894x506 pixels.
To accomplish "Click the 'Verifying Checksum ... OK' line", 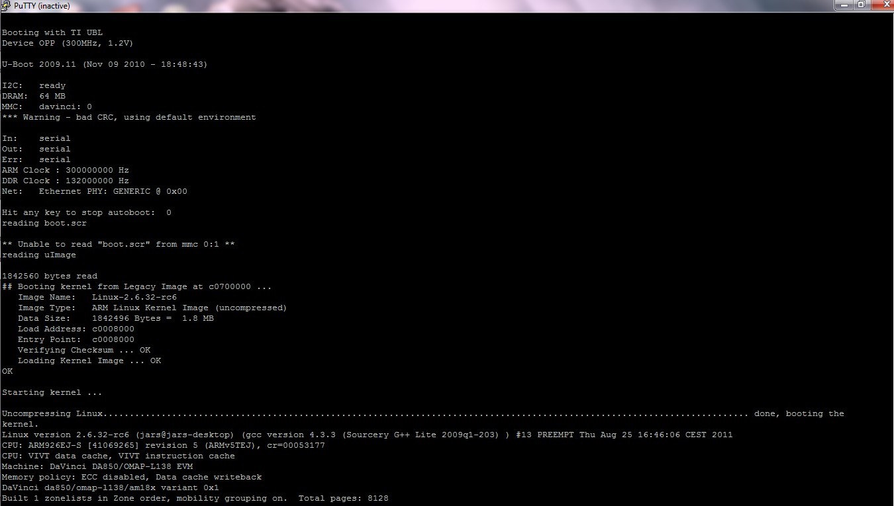I will coord(84,350).
